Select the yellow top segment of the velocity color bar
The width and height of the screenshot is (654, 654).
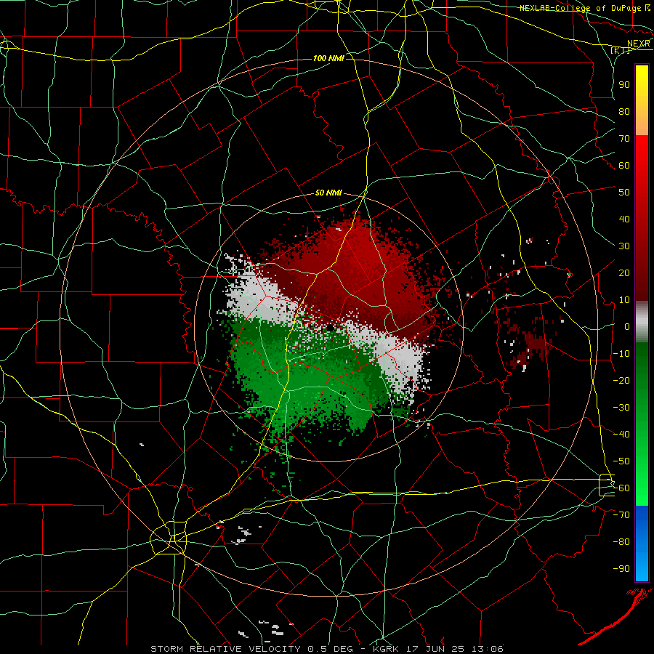pos(642,100)
